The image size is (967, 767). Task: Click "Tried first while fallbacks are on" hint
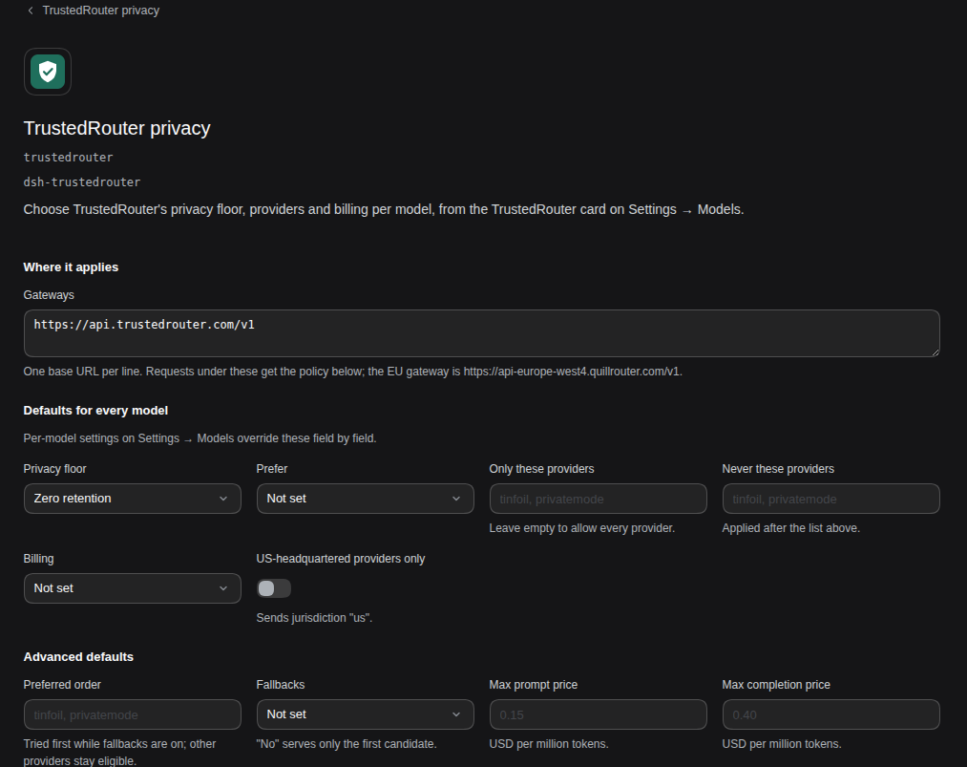click(x=119, y=752)
